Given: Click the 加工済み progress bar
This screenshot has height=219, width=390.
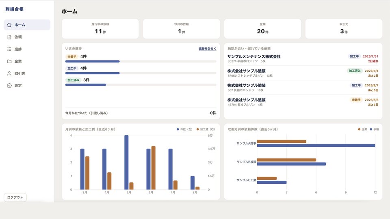Looking at the screenshot, I should (141, 85).
